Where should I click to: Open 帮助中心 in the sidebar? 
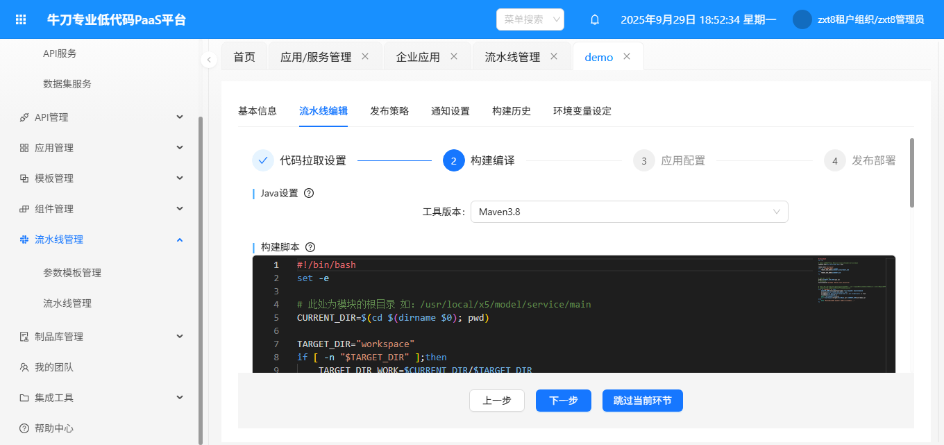54,428
